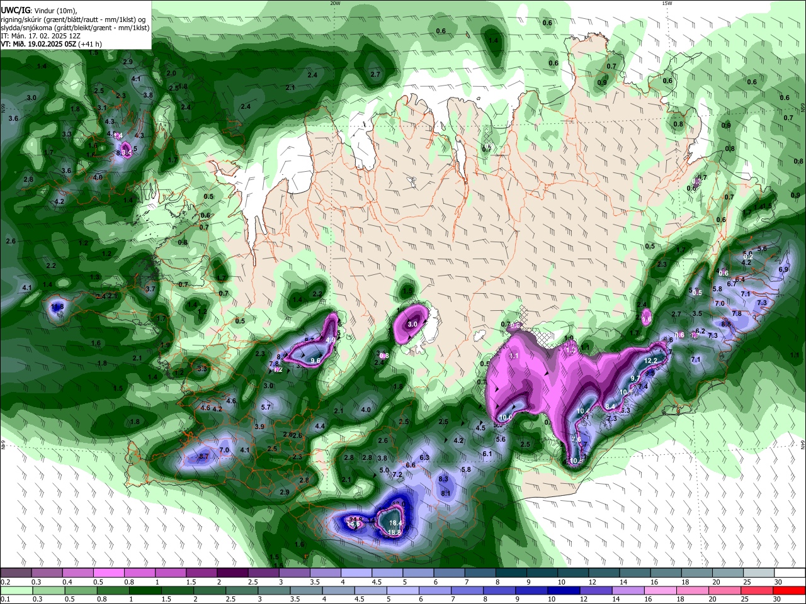The image size is (806, 604).
Task: Select the 8.7 value in the southwest
Action: 203,456
